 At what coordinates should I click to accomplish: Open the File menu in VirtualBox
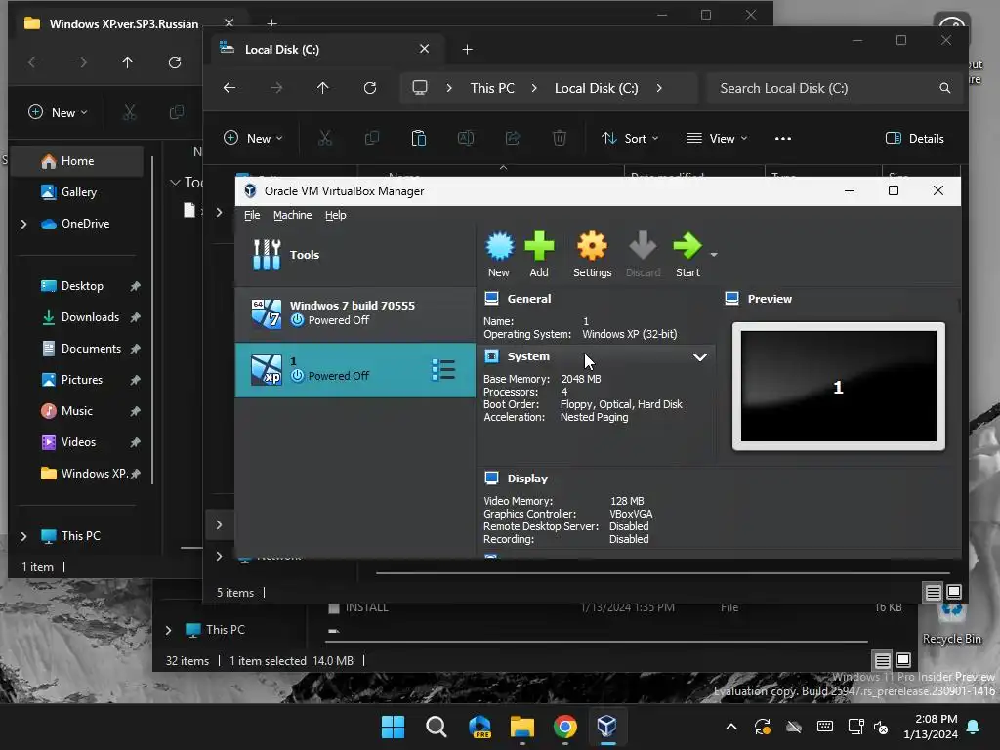click(x=252, y=215)
